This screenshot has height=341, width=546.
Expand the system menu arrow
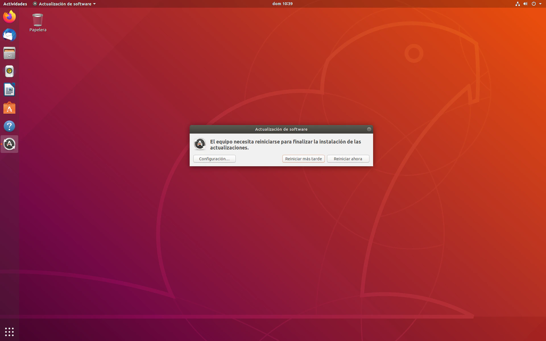pyautogui.click(x=540, y=4)
